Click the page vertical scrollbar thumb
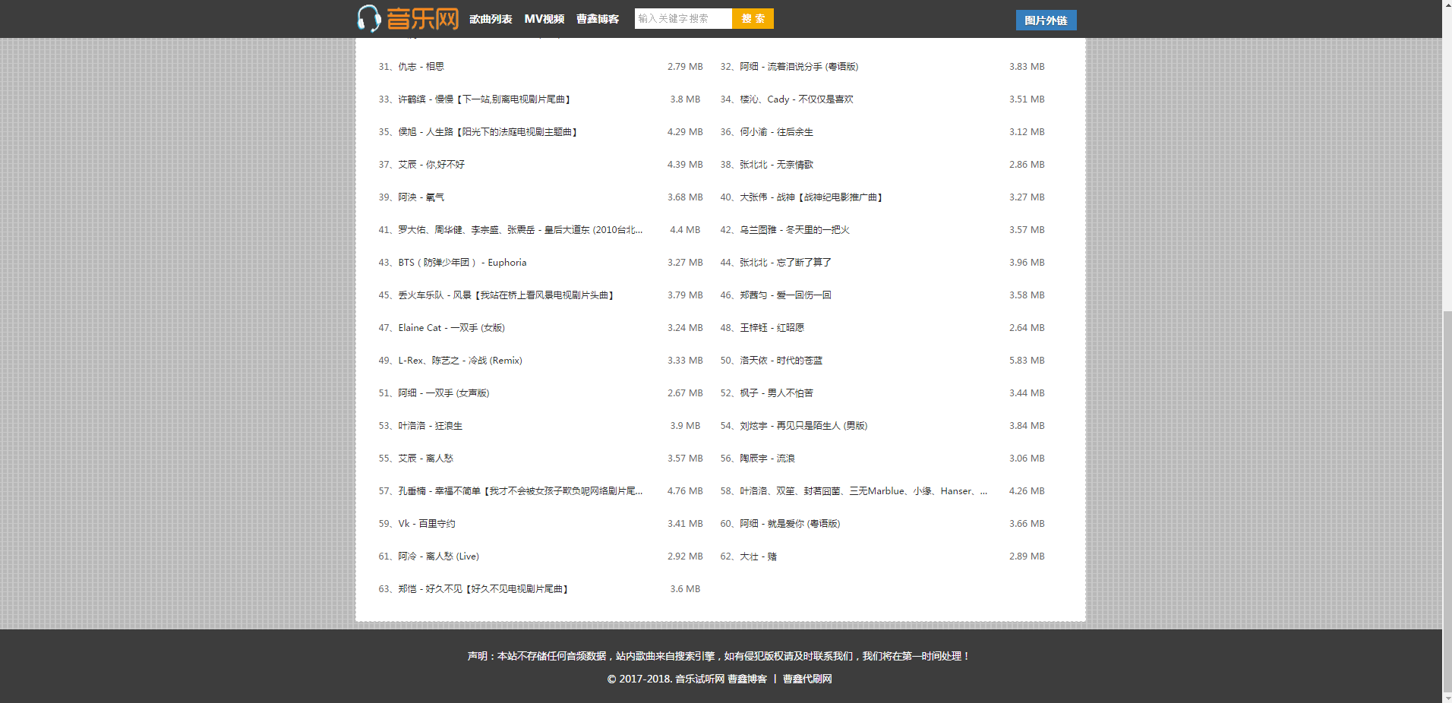The height and width of the screenshot is (703, 1452). [x=1447, y=501]
